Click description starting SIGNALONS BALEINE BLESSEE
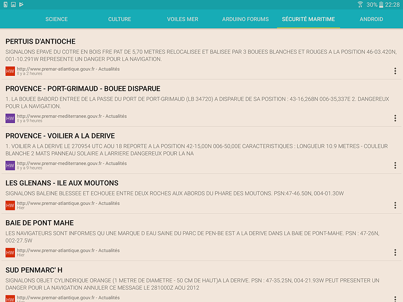This screenshot has width=403, height=302. [174, 193]
